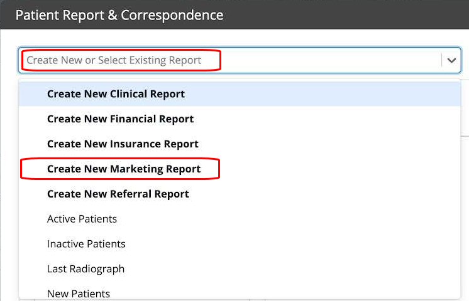
Task: Click the word Radiograph in list
Action: [97, 269]
